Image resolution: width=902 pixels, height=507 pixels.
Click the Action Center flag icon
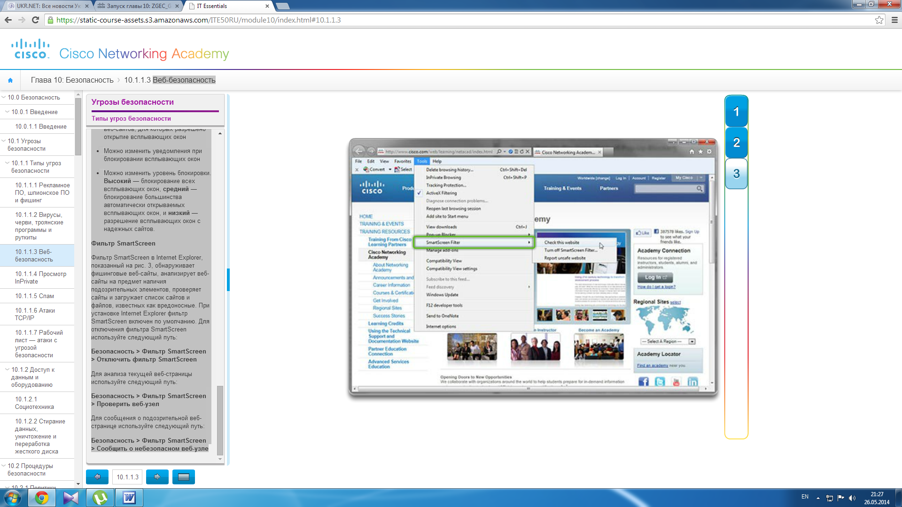point(841,498)
